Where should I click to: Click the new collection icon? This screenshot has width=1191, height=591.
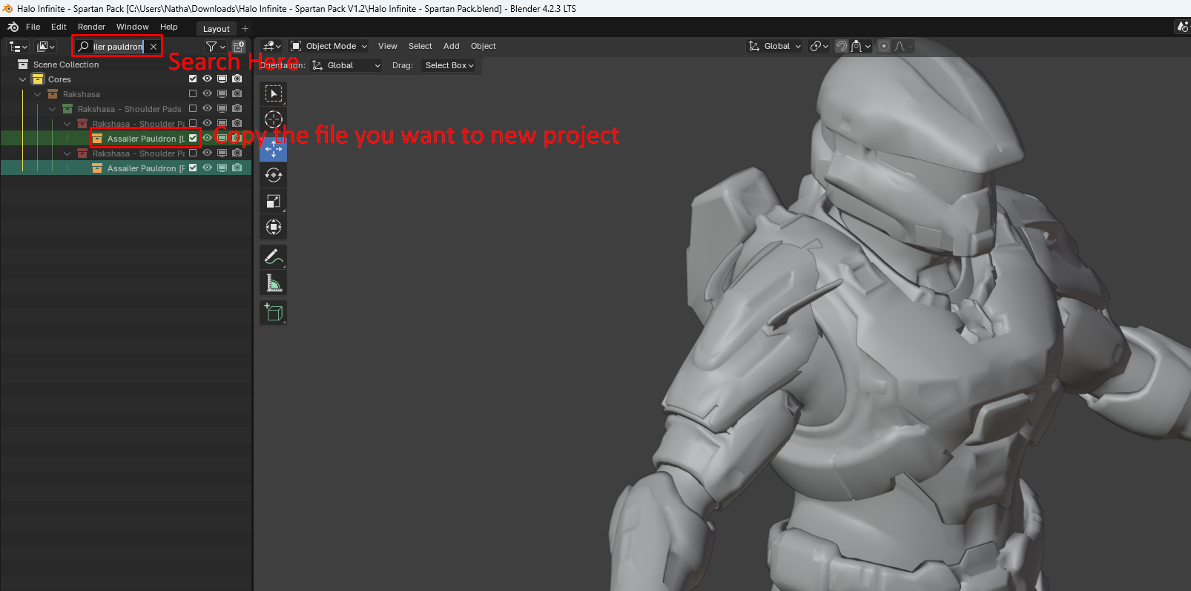pyautogui.click(x=239, y=47)
